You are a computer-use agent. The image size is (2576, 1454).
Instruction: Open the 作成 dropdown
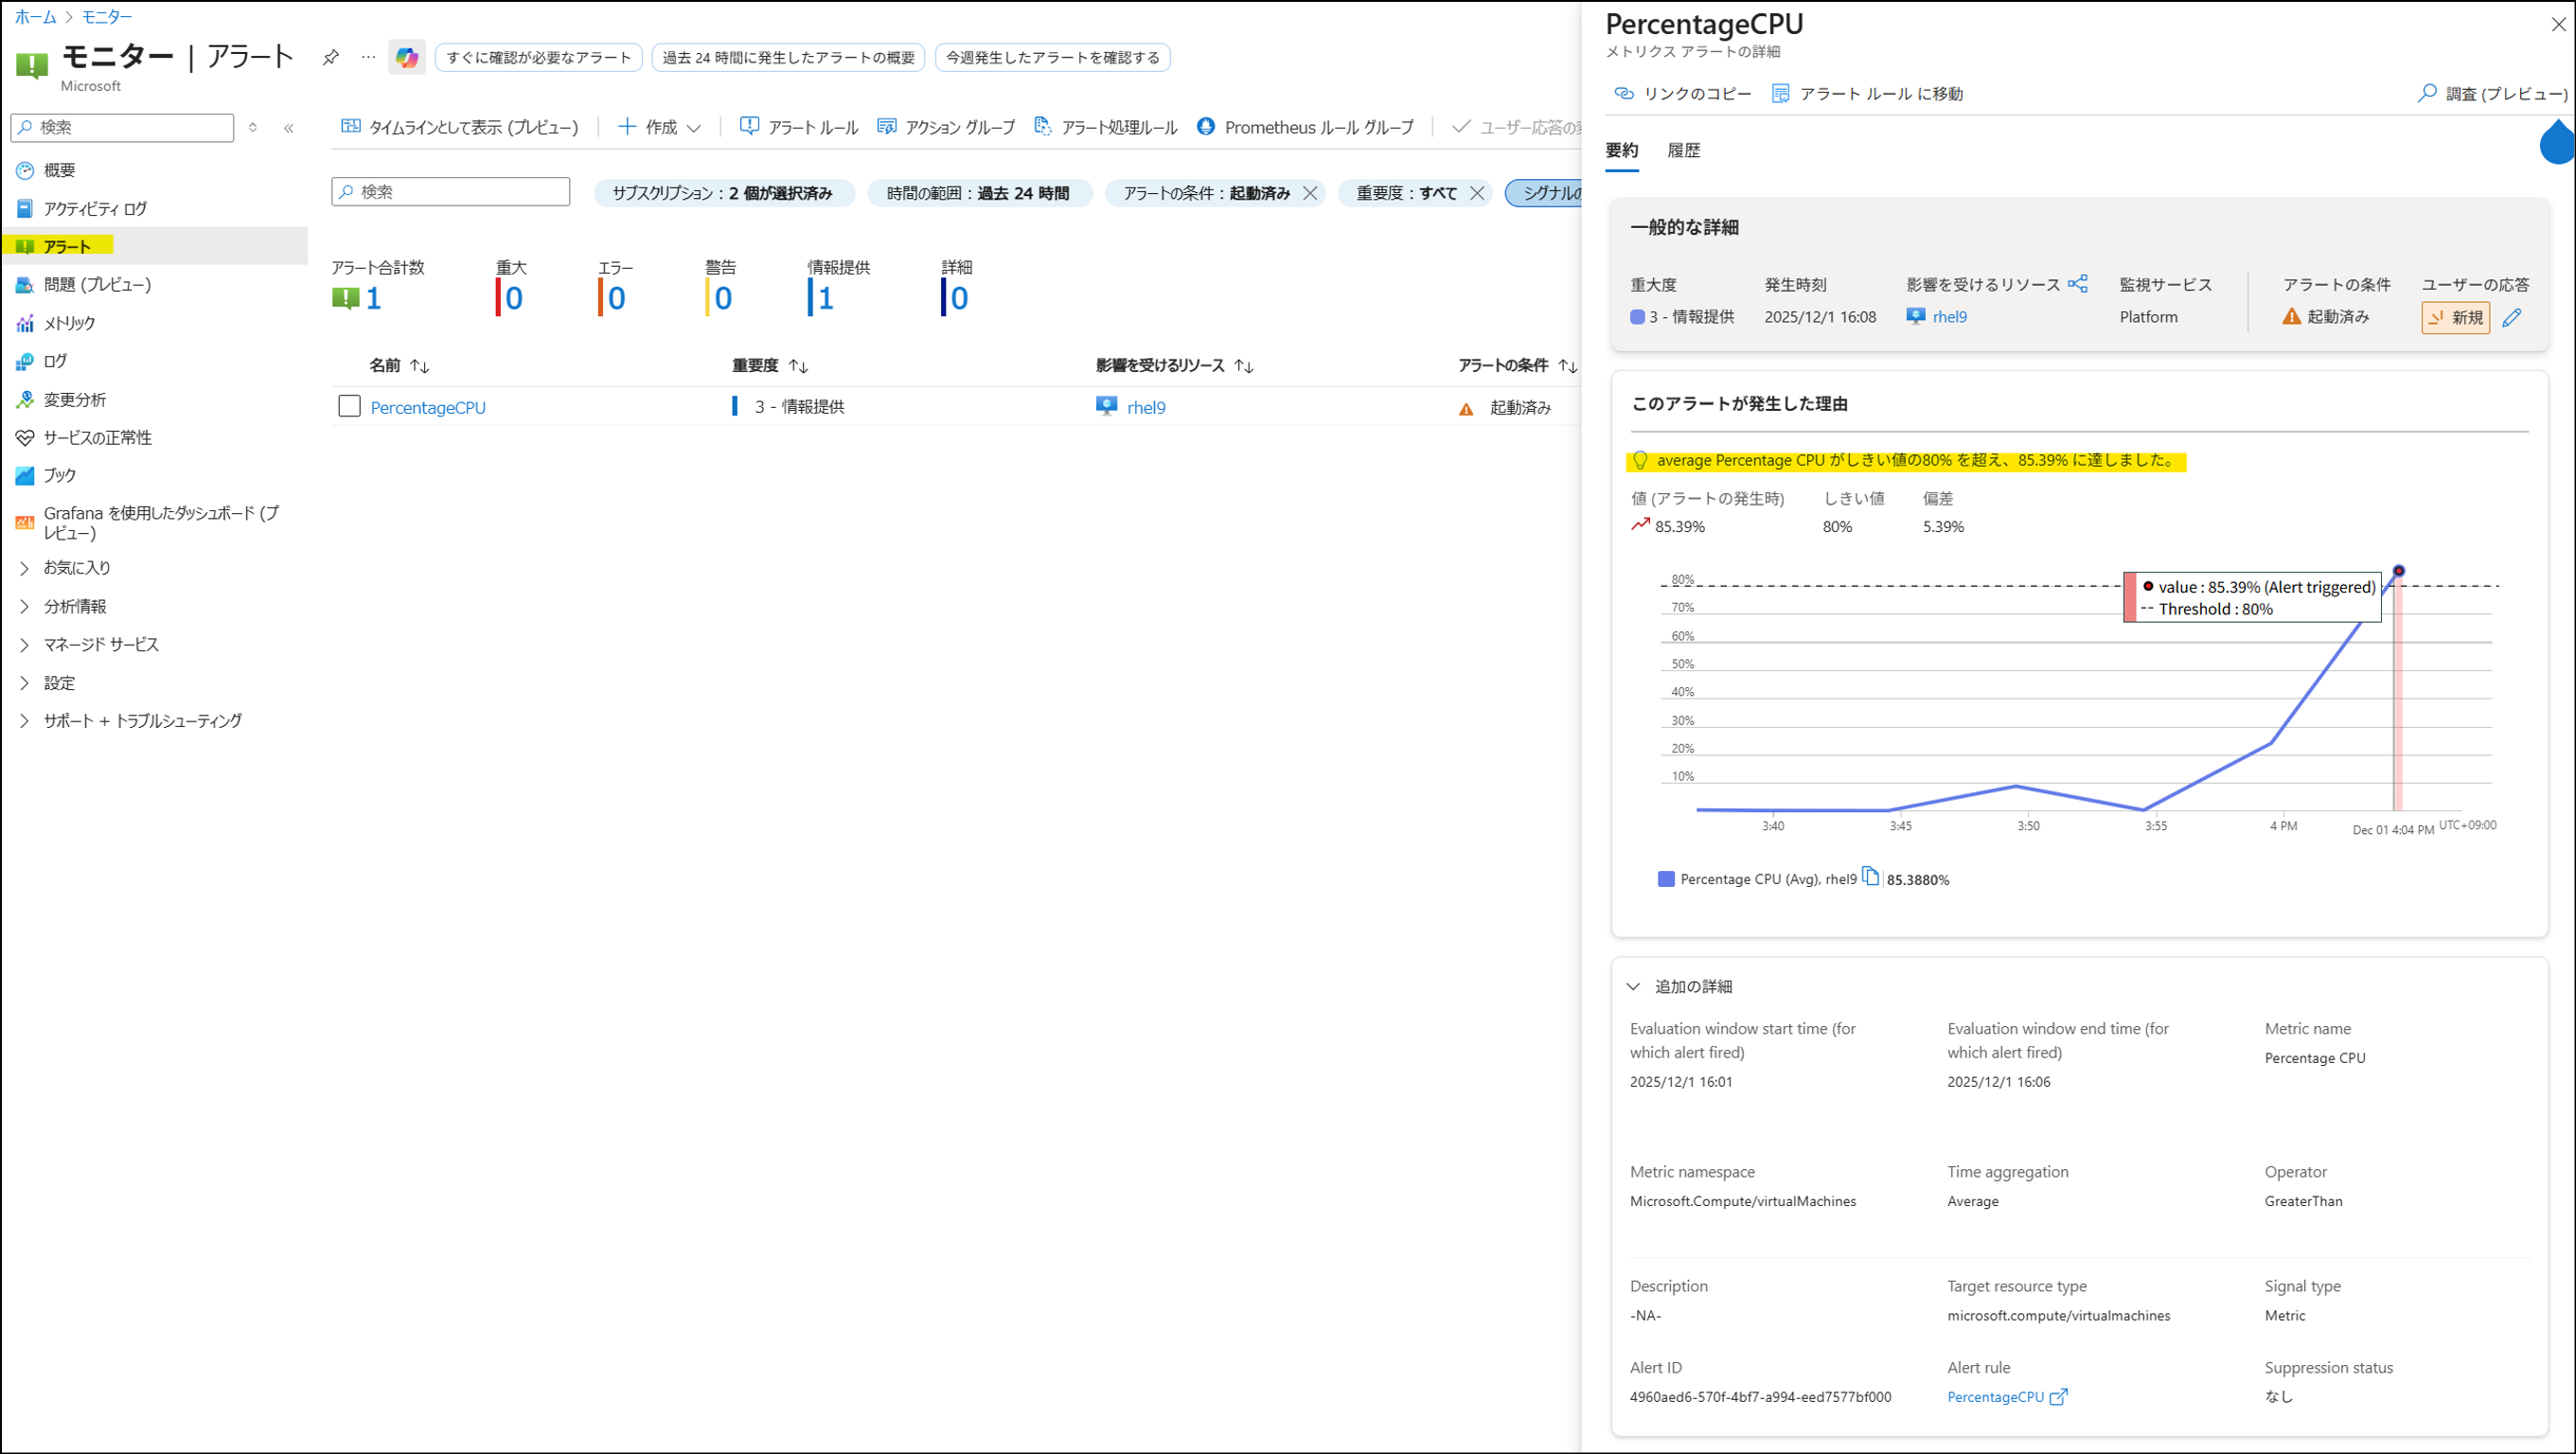click(660, 127)
